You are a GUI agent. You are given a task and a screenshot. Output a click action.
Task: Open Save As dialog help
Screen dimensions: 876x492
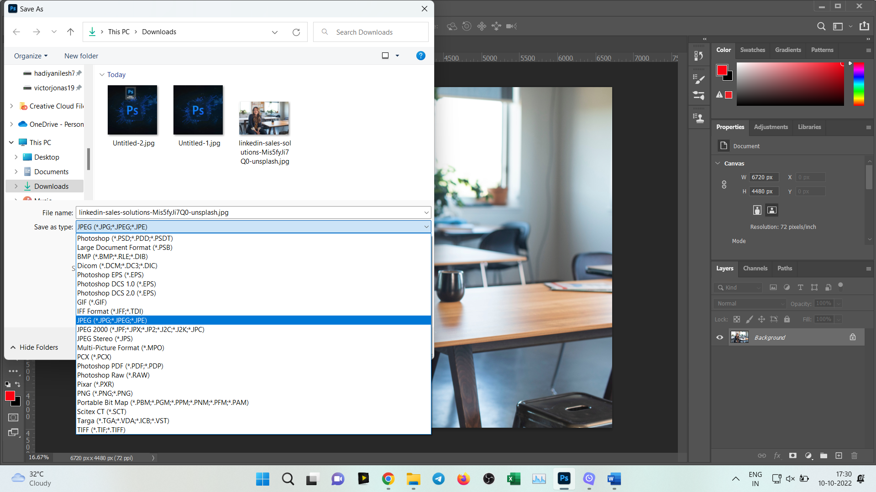[x=421, y=56]
